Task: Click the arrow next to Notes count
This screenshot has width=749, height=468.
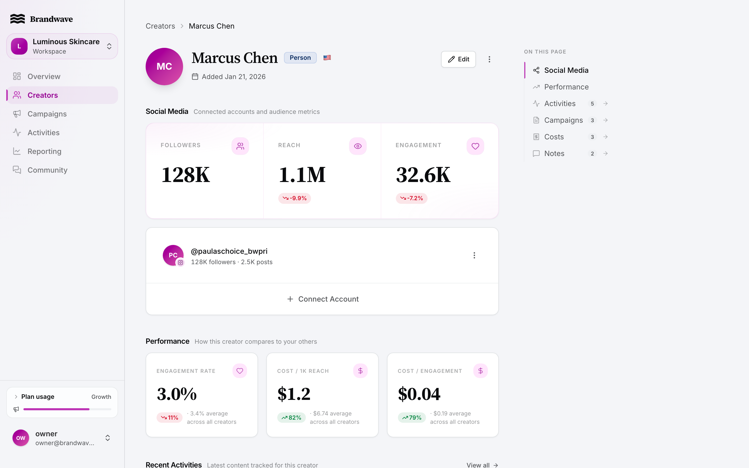Action: (x=605, y=153)
